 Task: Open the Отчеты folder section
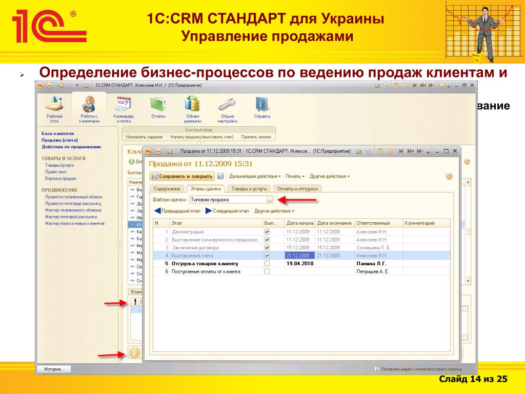tap(158, 108)
